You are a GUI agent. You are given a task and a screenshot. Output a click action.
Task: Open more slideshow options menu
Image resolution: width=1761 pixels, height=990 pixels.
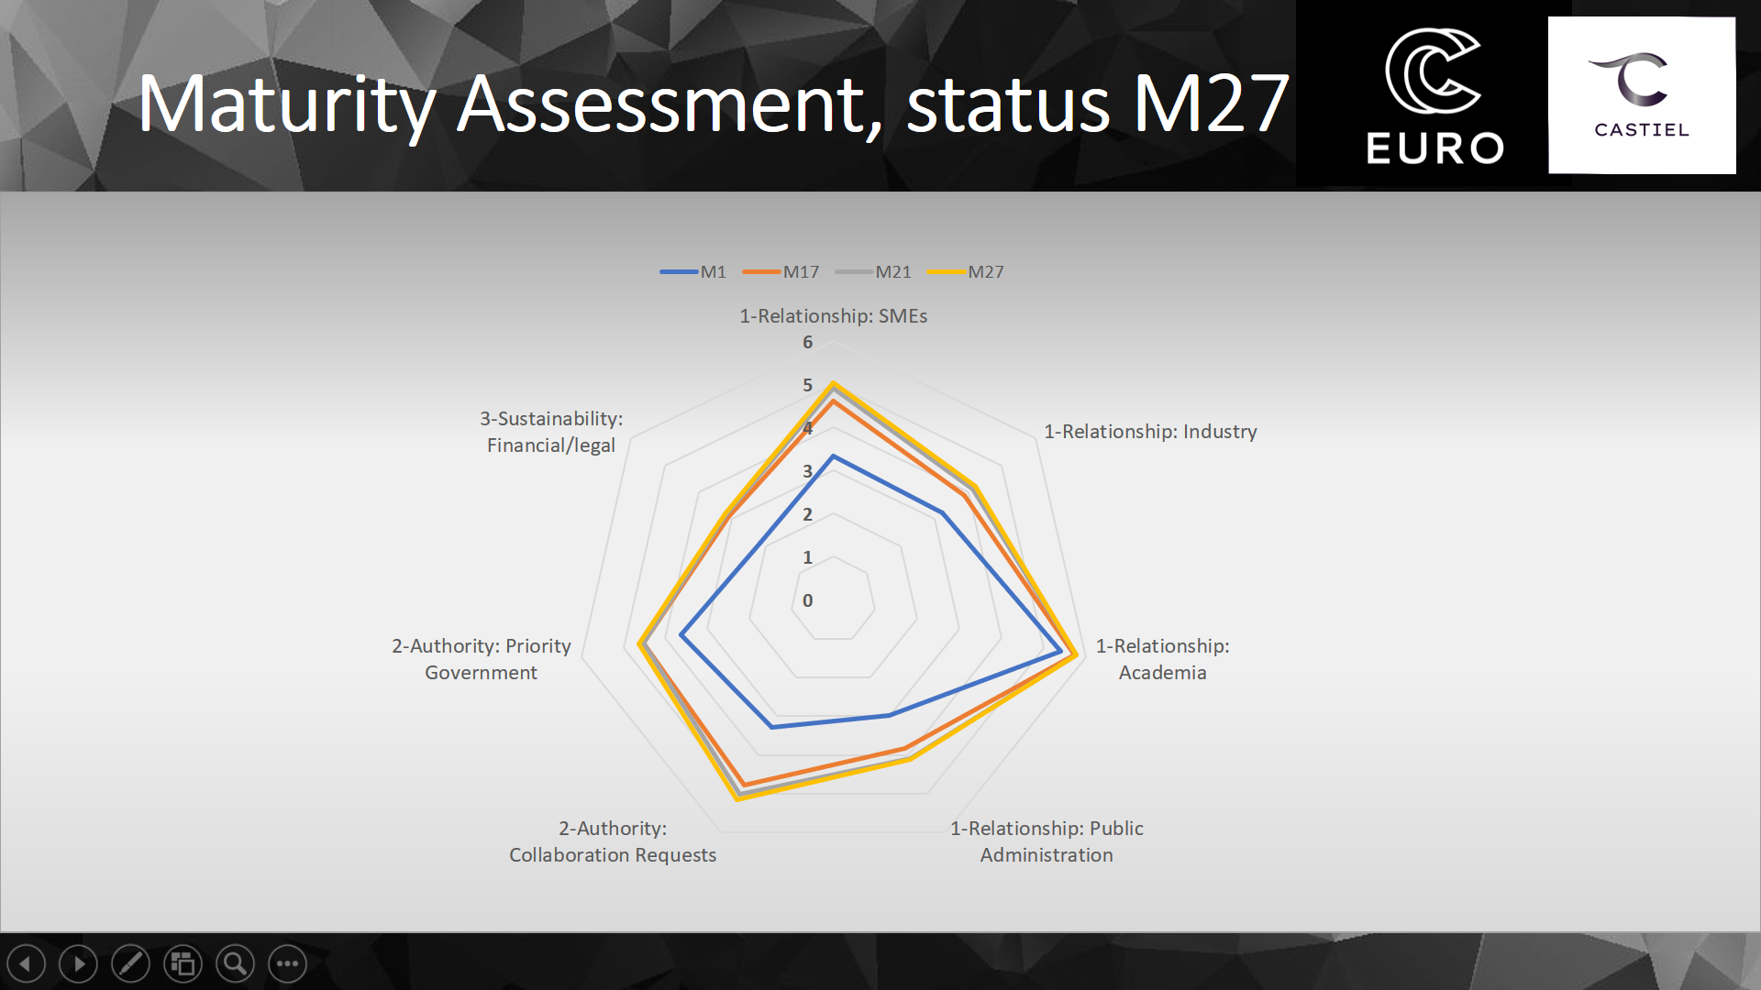[x=288, y=963]
